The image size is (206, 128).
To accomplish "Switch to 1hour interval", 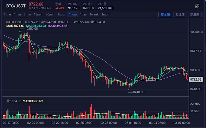I will pos(61,14).
